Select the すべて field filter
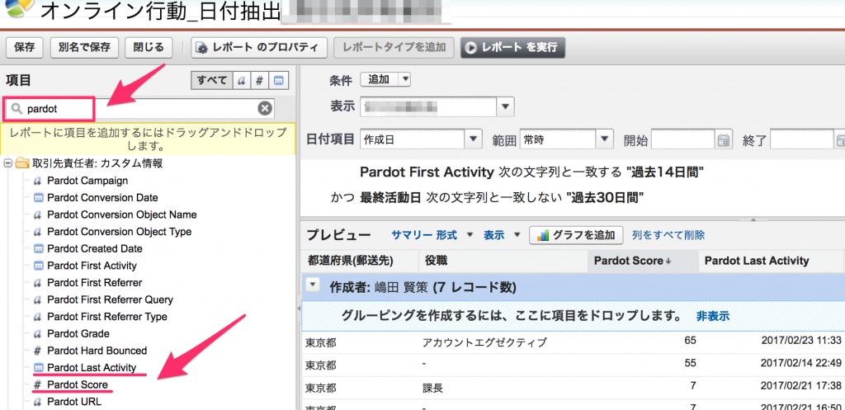This screenshot has height=410, width=845. click(212, 81)
